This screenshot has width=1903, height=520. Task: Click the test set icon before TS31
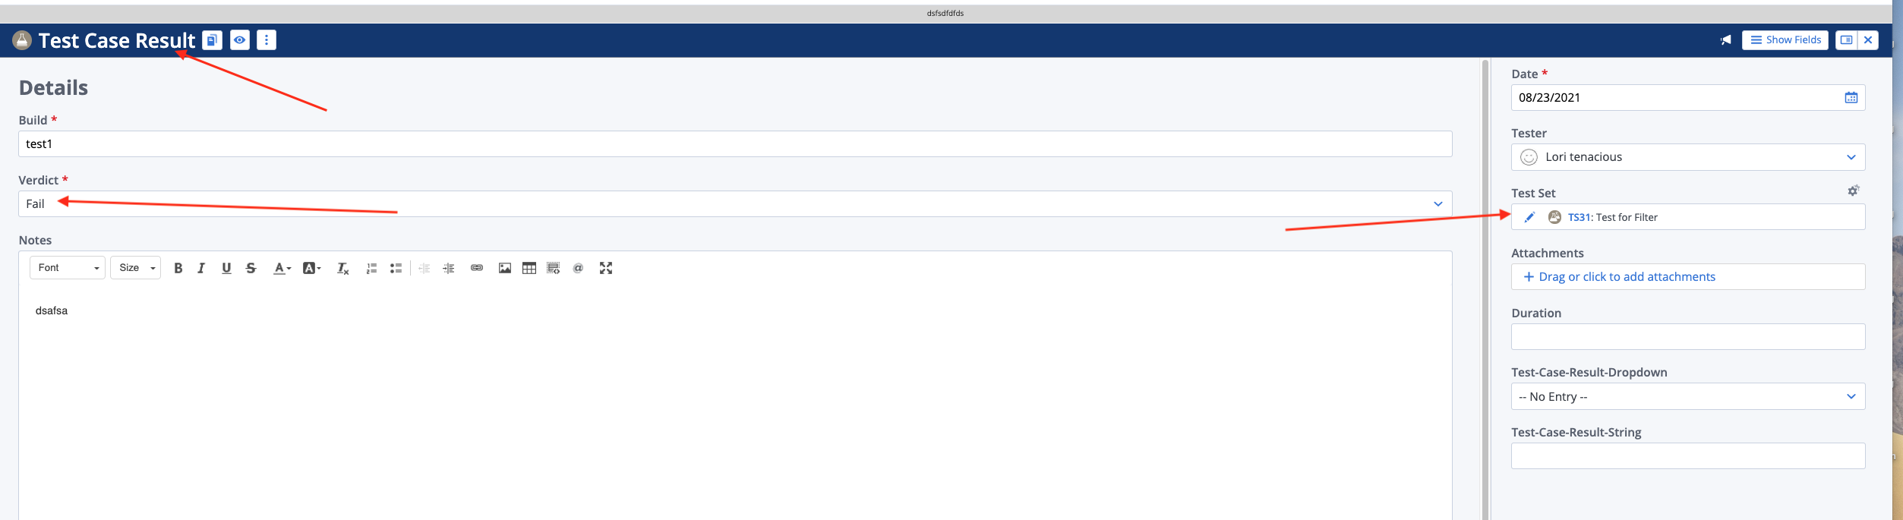click(x=1554, y=217)
